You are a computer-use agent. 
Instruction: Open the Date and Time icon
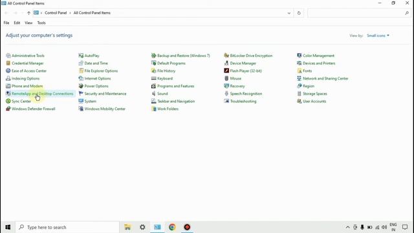[x=81, y=63]
